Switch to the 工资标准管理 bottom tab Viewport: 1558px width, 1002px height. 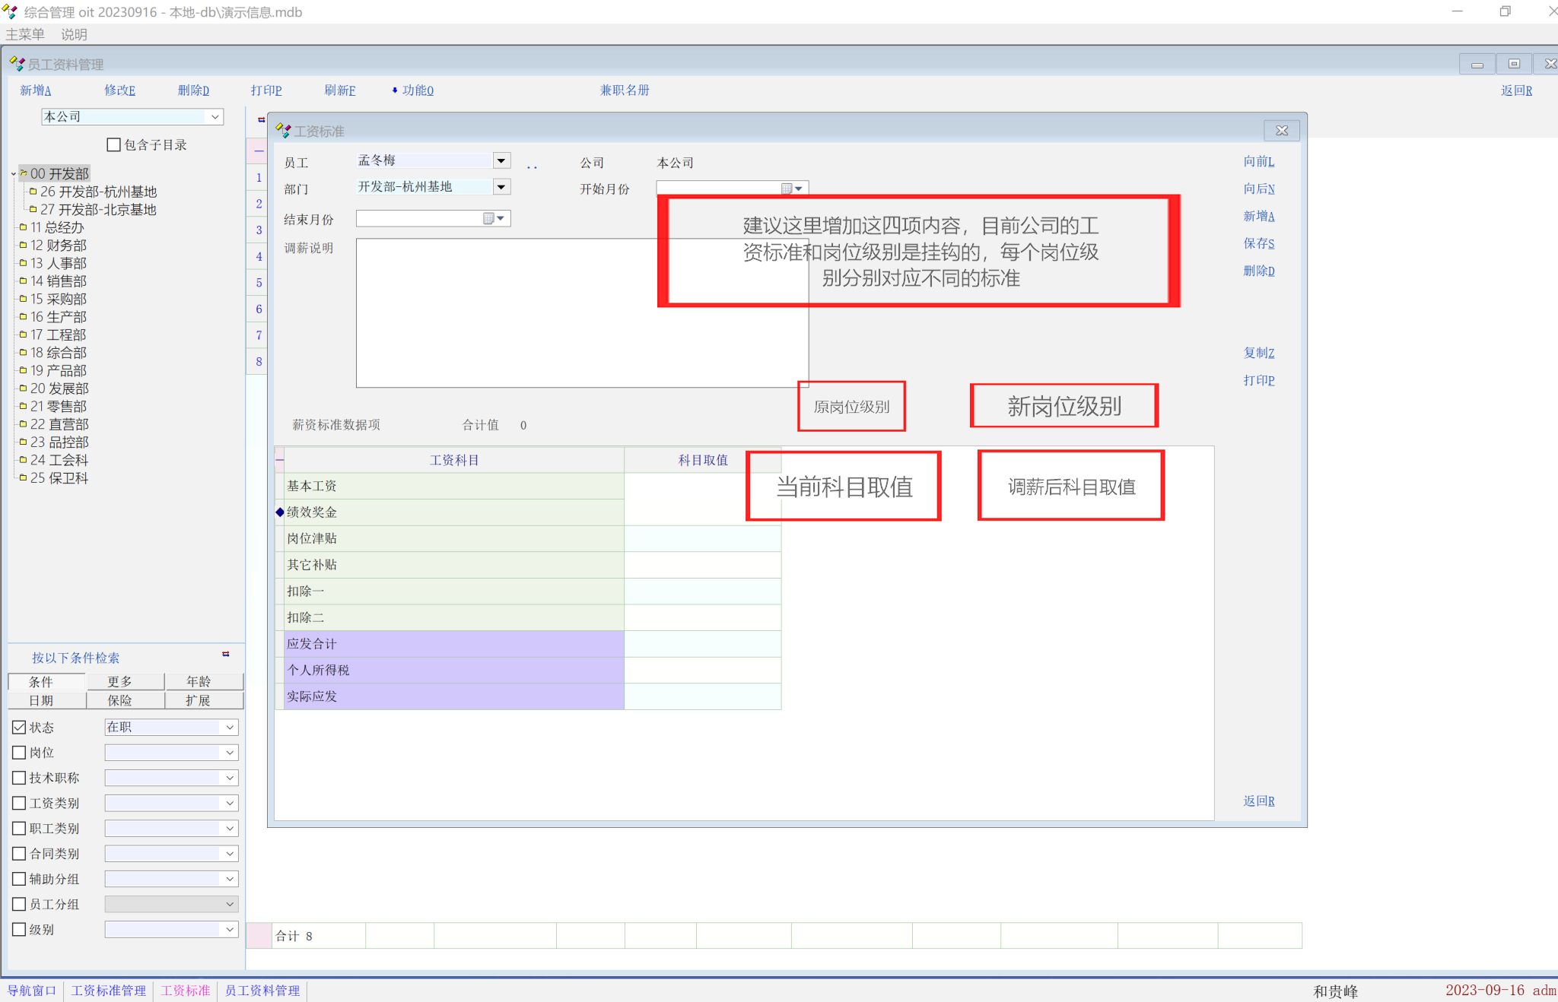point(108,991)
